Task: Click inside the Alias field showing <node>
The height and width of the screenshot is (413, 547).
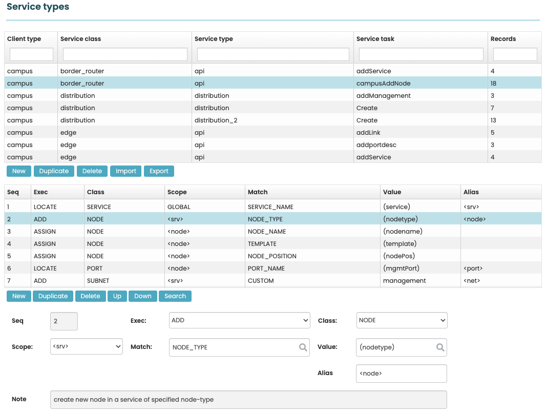Action: (x=401, y=373)
